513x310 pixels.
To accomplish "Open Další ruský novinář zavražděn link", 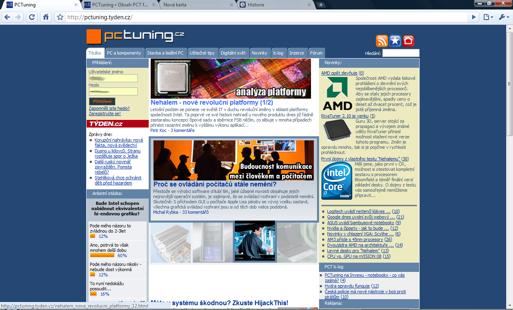I will tap(113, 167).
